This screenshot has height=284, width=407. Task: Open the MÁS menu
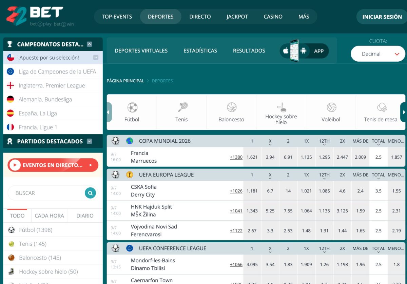304,16
